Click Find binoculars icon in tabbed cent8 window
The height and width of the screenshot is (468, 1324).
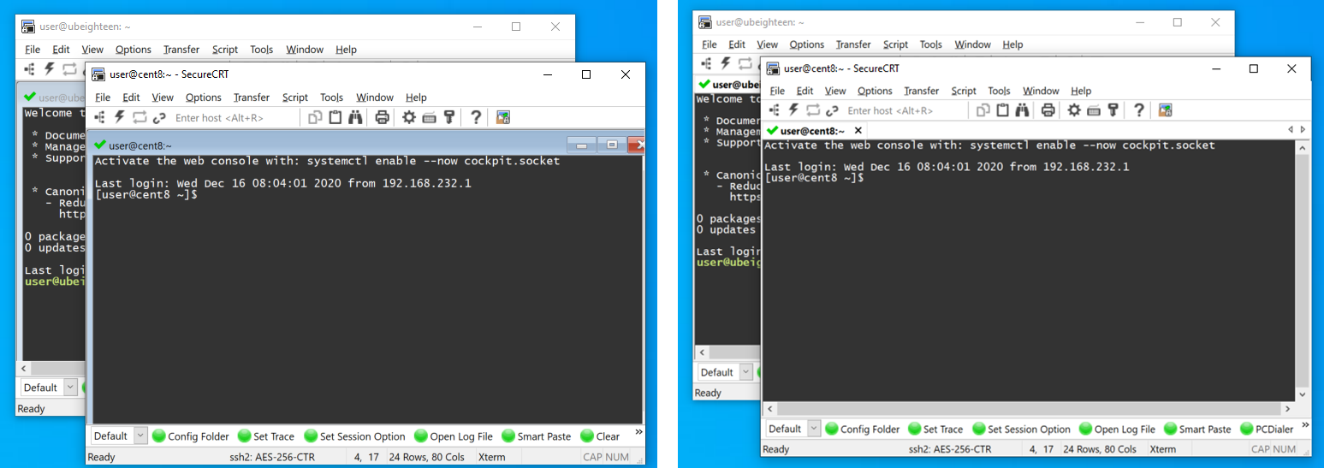pos(1022,110)
